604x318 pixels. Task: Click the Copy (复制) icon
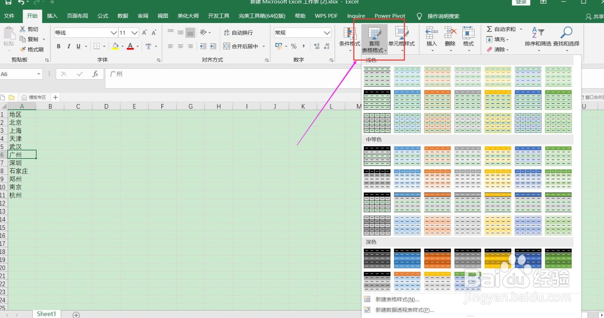[x=23, y=39]
